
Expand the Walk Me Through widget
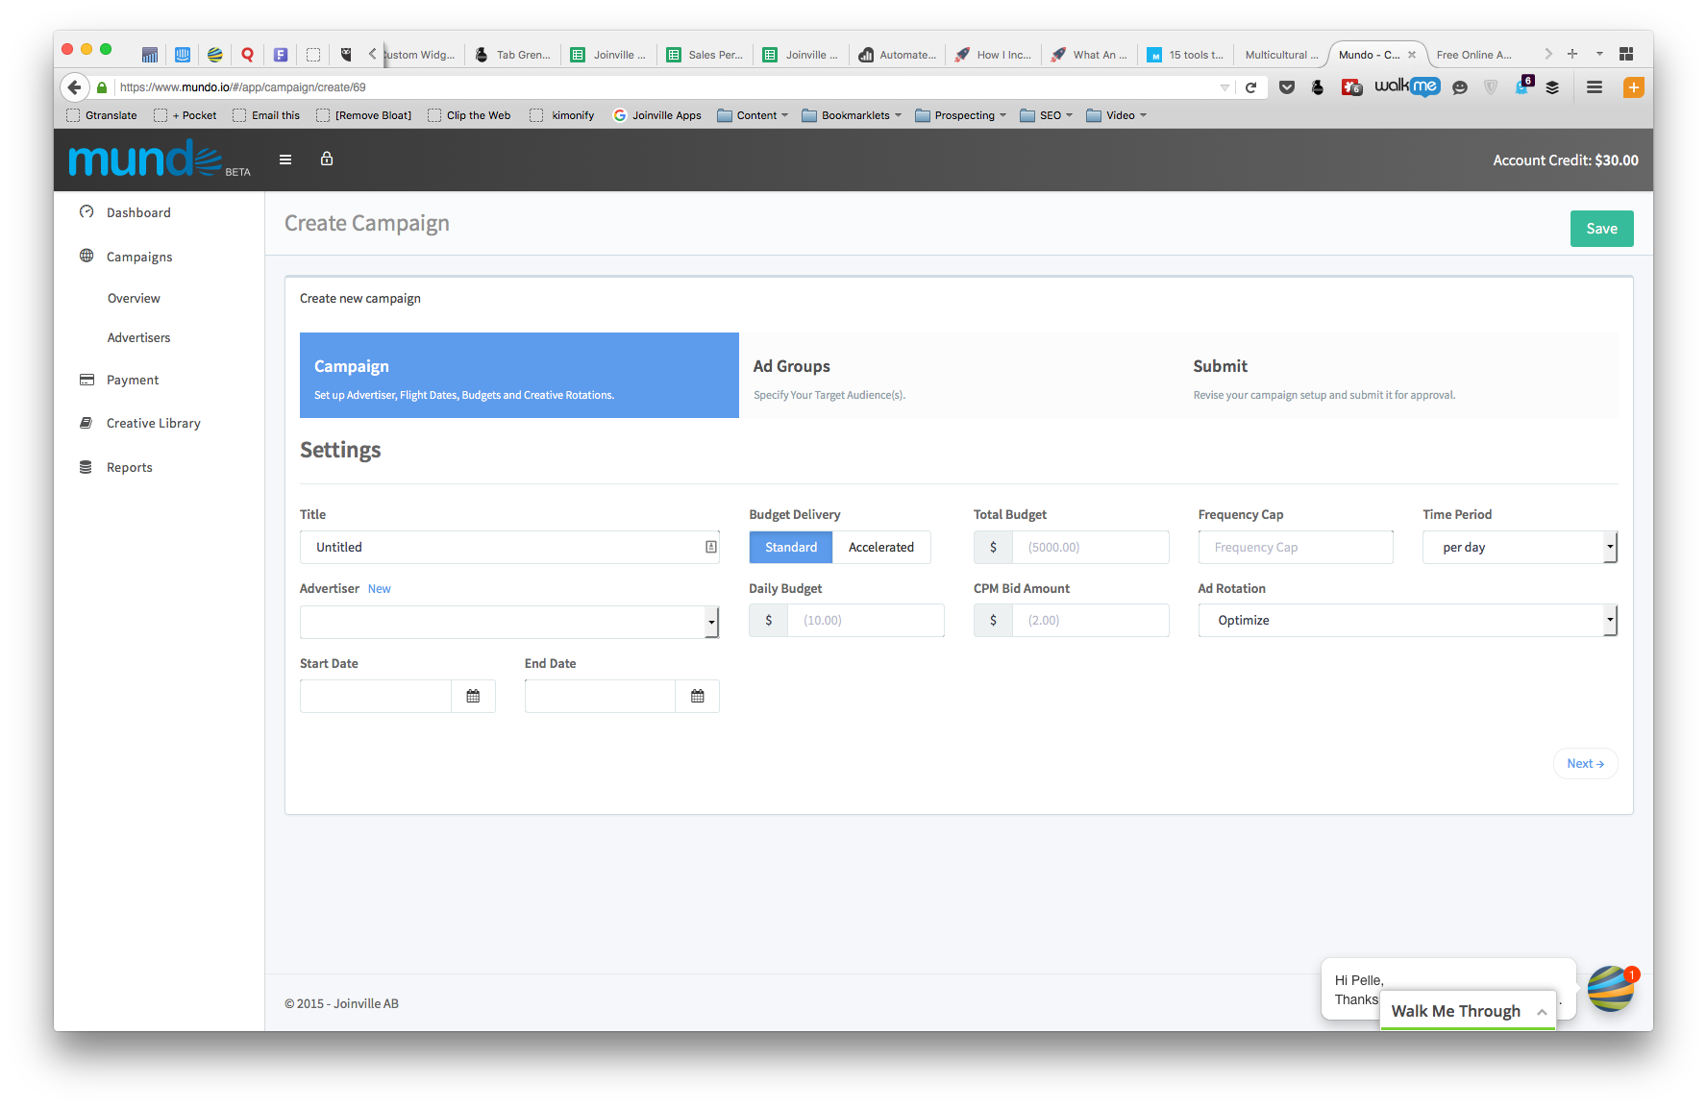(1468, 1011)
